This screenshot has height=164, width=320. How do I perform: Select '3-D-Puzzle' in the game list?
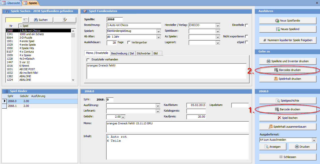point(38,38)
